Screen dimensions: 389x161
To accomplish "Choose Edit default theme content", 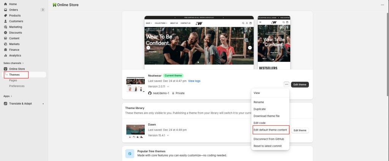I will tap(270, 130).
